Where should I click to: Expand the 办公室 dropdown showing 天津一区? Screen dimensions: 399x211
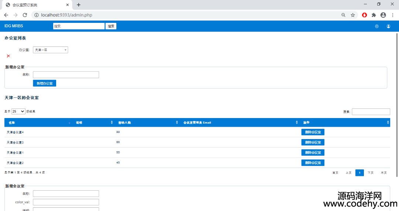(x=50, y=50)
